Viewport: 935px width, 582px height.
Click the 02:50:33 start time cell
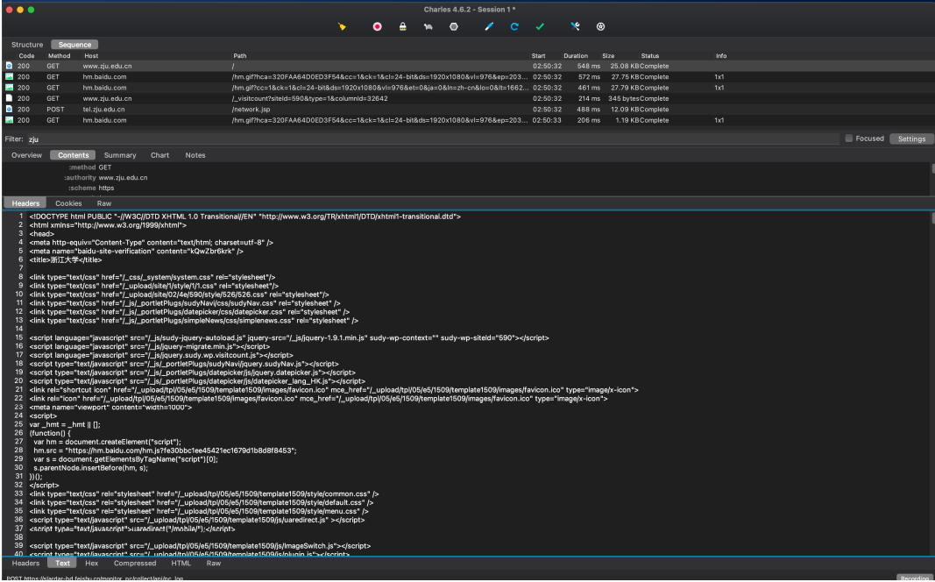point(547,120)
